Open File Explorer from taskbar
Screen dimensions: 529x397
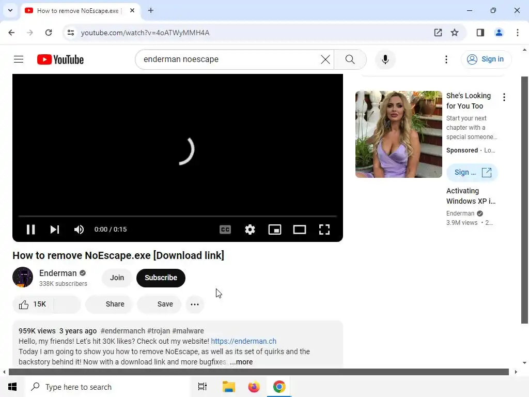point(228,387)
